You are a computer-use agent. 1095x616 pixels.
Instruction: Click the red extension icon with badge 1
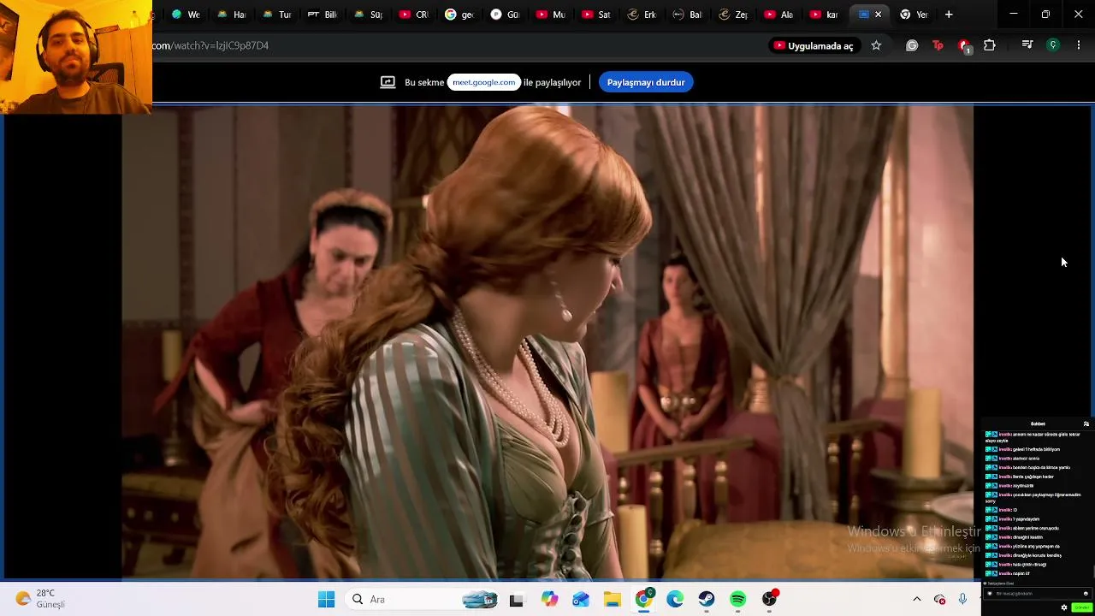coord(964,46)
